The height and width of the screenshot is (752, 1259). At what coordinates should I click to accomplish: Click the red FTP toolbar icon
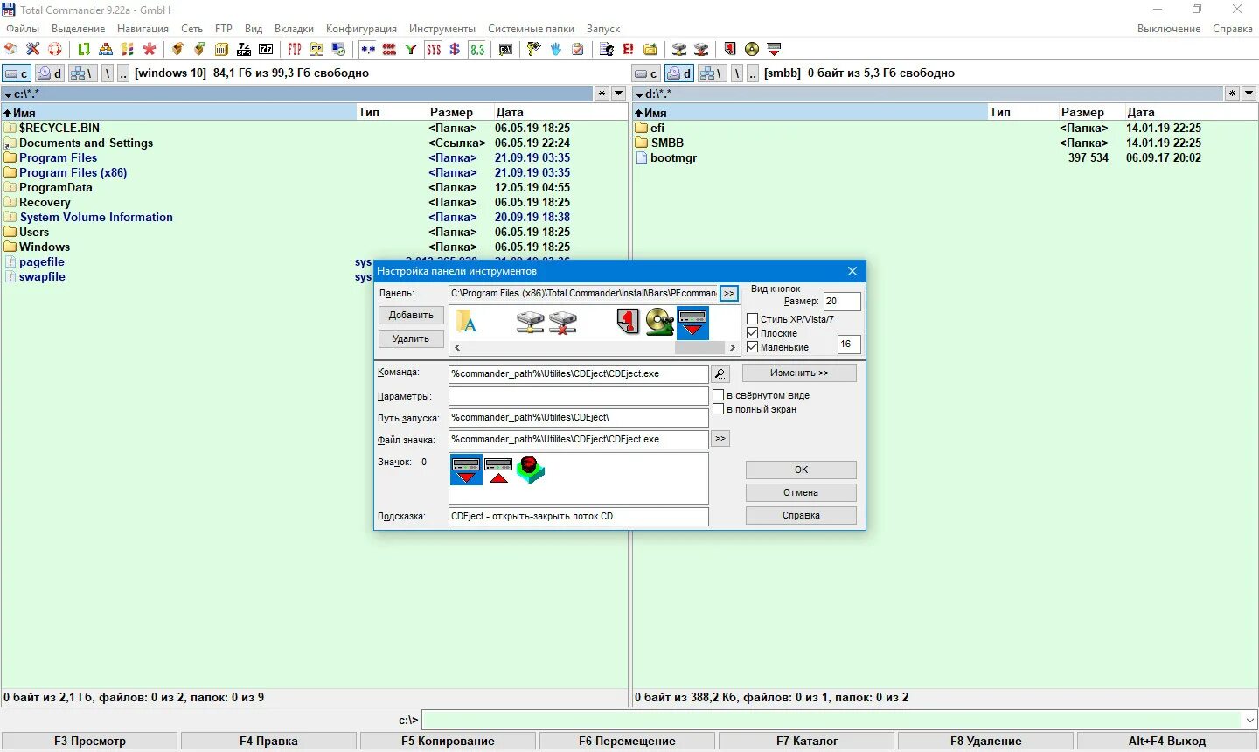pos(295,49)
